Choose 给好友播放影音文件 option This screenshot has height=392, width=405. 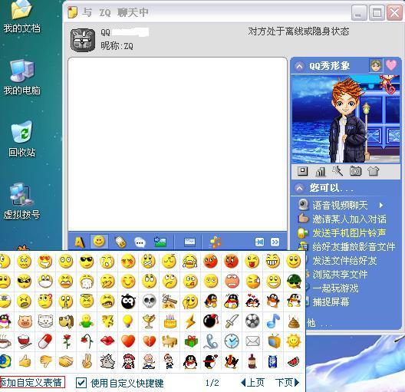[354, 247]
